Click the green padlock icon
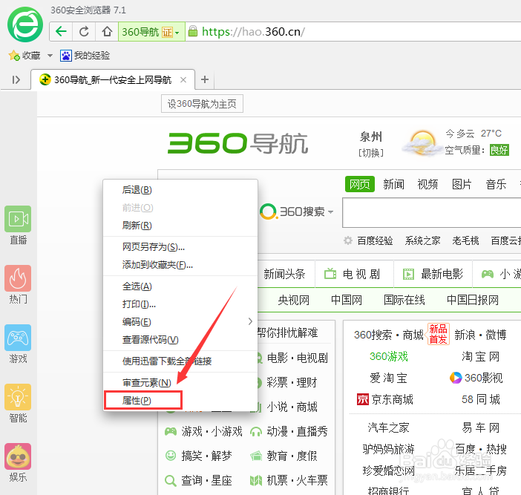This screenshot has width=521, height=495. tap(193, 31)
